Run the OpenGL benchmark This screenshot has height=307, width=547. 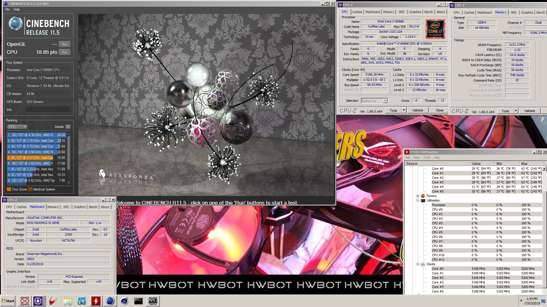coord(65,44)
